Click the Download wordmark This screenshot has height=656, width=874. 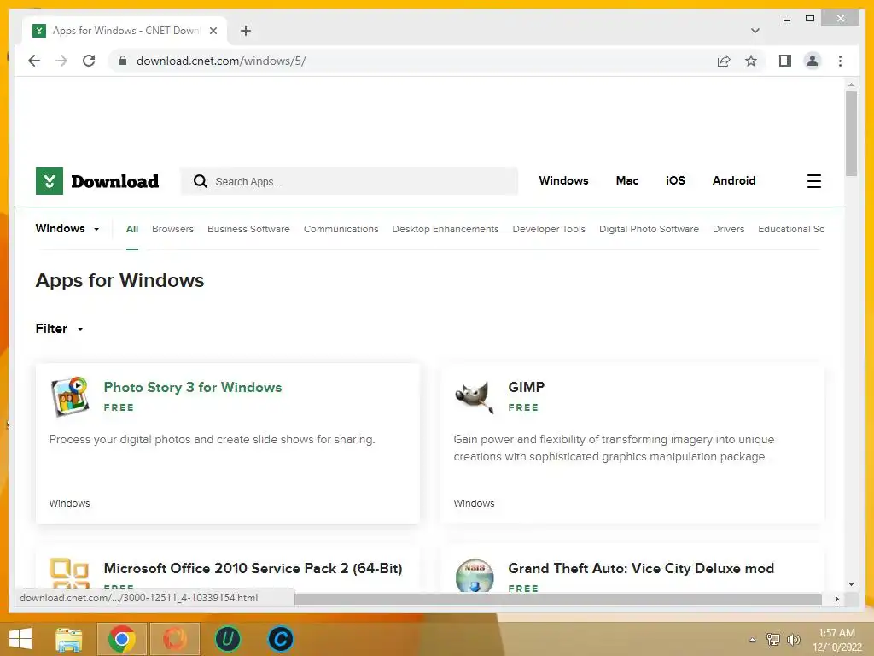pyautogui.click(x=115, y=181)
